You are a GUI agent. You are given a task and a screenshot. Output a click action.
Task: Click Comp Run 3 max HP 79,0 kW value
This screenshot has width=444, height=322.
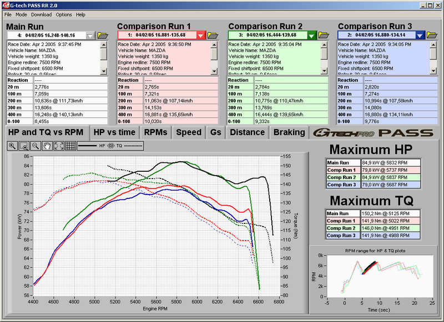391,185
